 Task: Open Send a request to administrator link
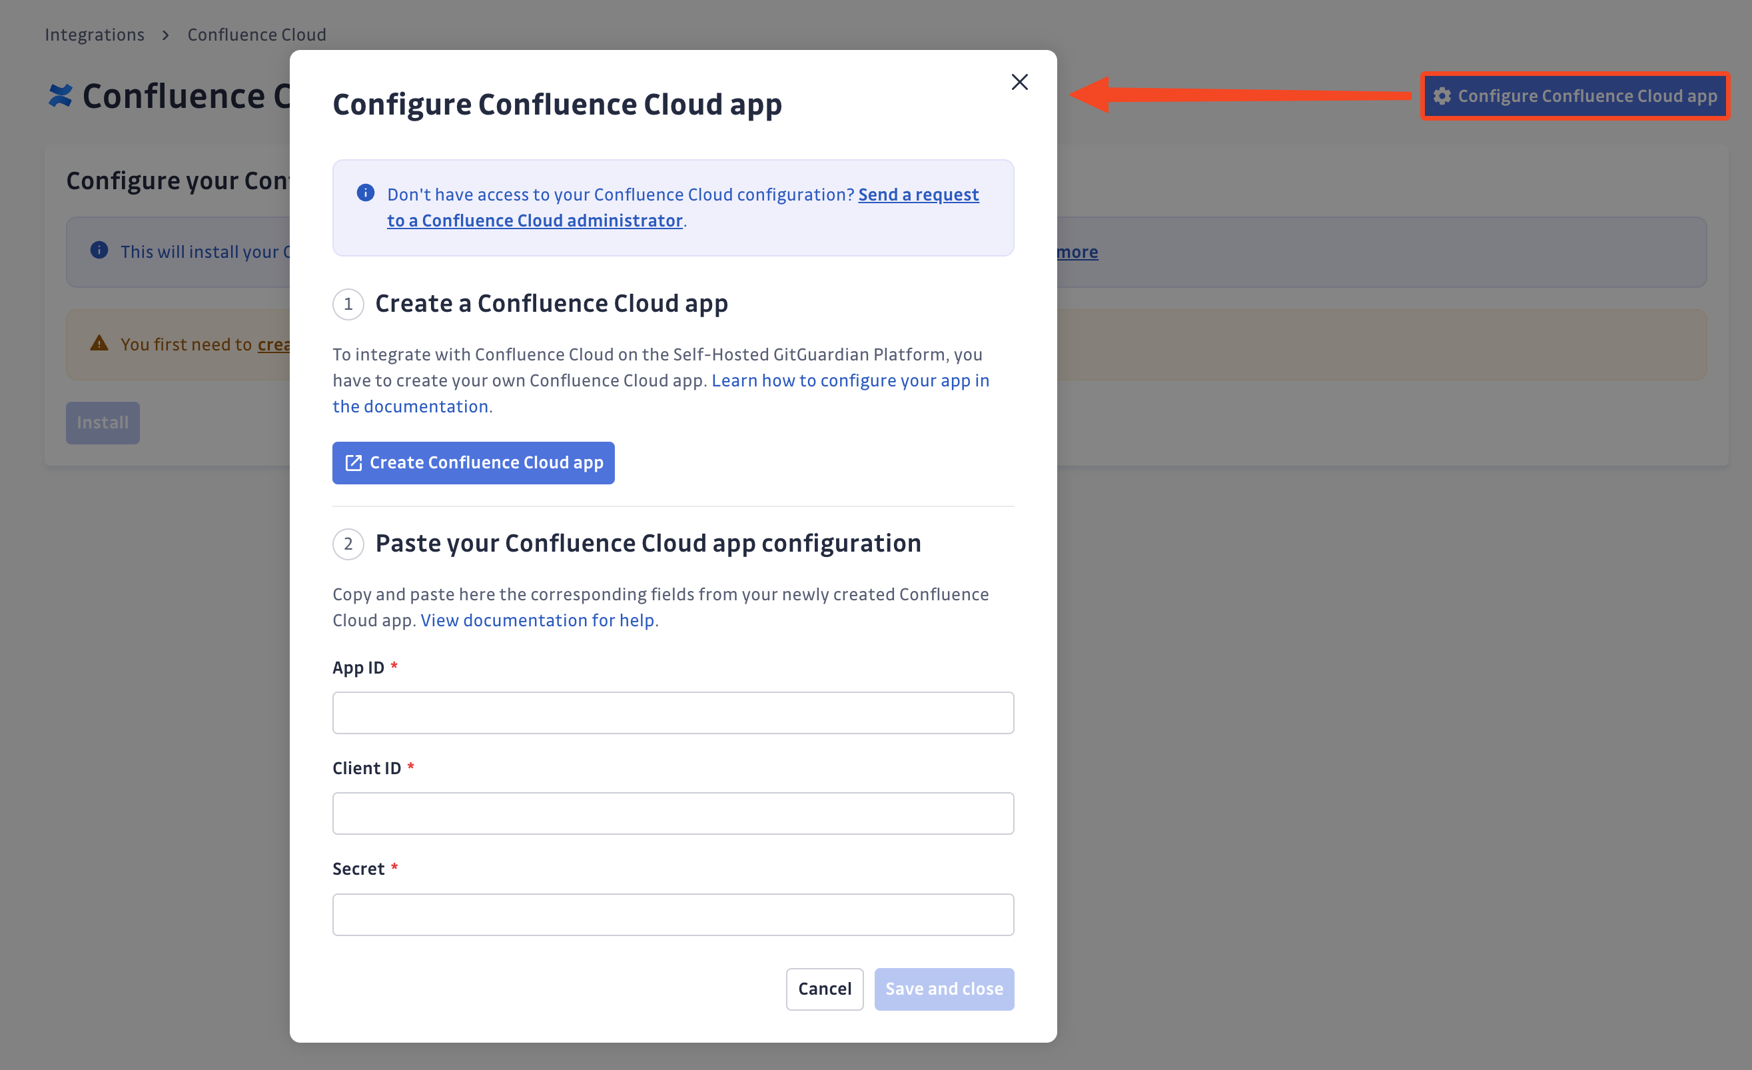point(683,208)
